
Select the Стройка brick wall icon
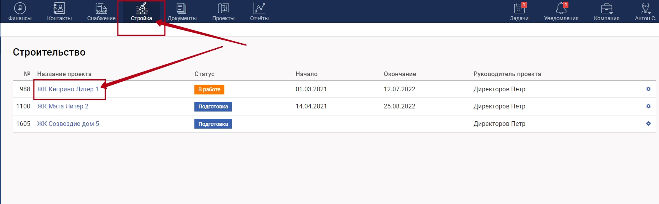pos(141,9)
